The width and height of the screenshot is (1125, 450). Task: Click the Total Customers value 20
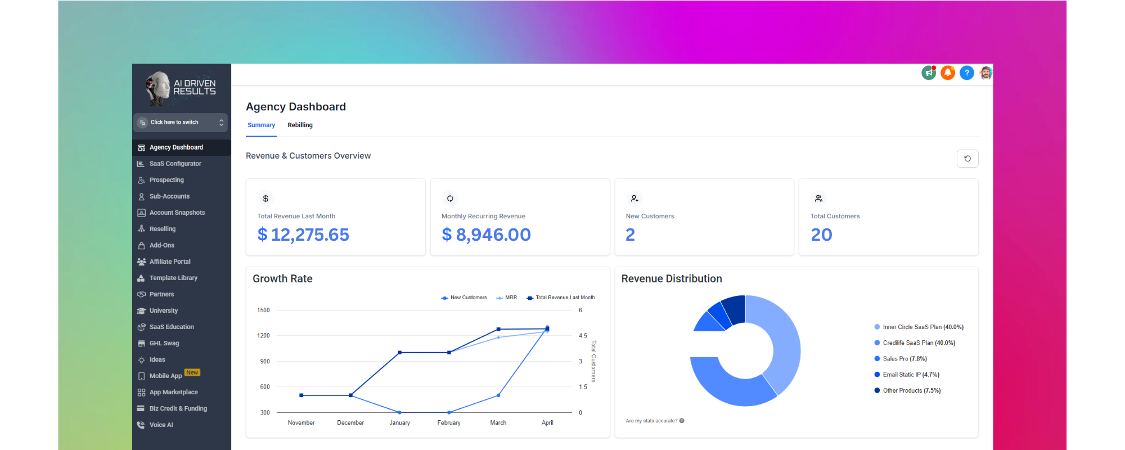point(821,235)
